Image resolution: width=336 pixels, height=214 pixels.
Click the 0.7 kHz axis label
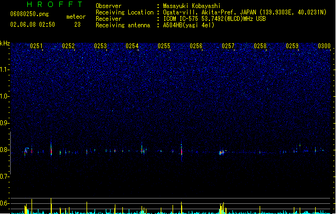pos(5,177)
